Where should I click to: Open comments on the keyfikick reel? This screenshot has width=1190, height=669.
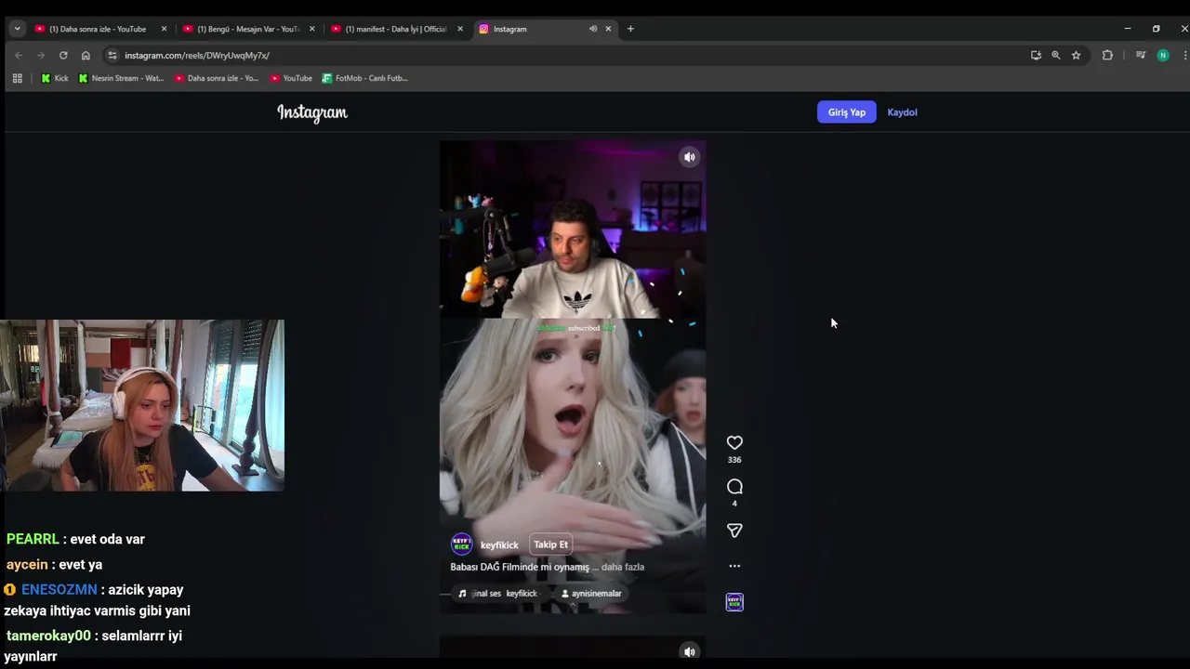coord(734,487)
